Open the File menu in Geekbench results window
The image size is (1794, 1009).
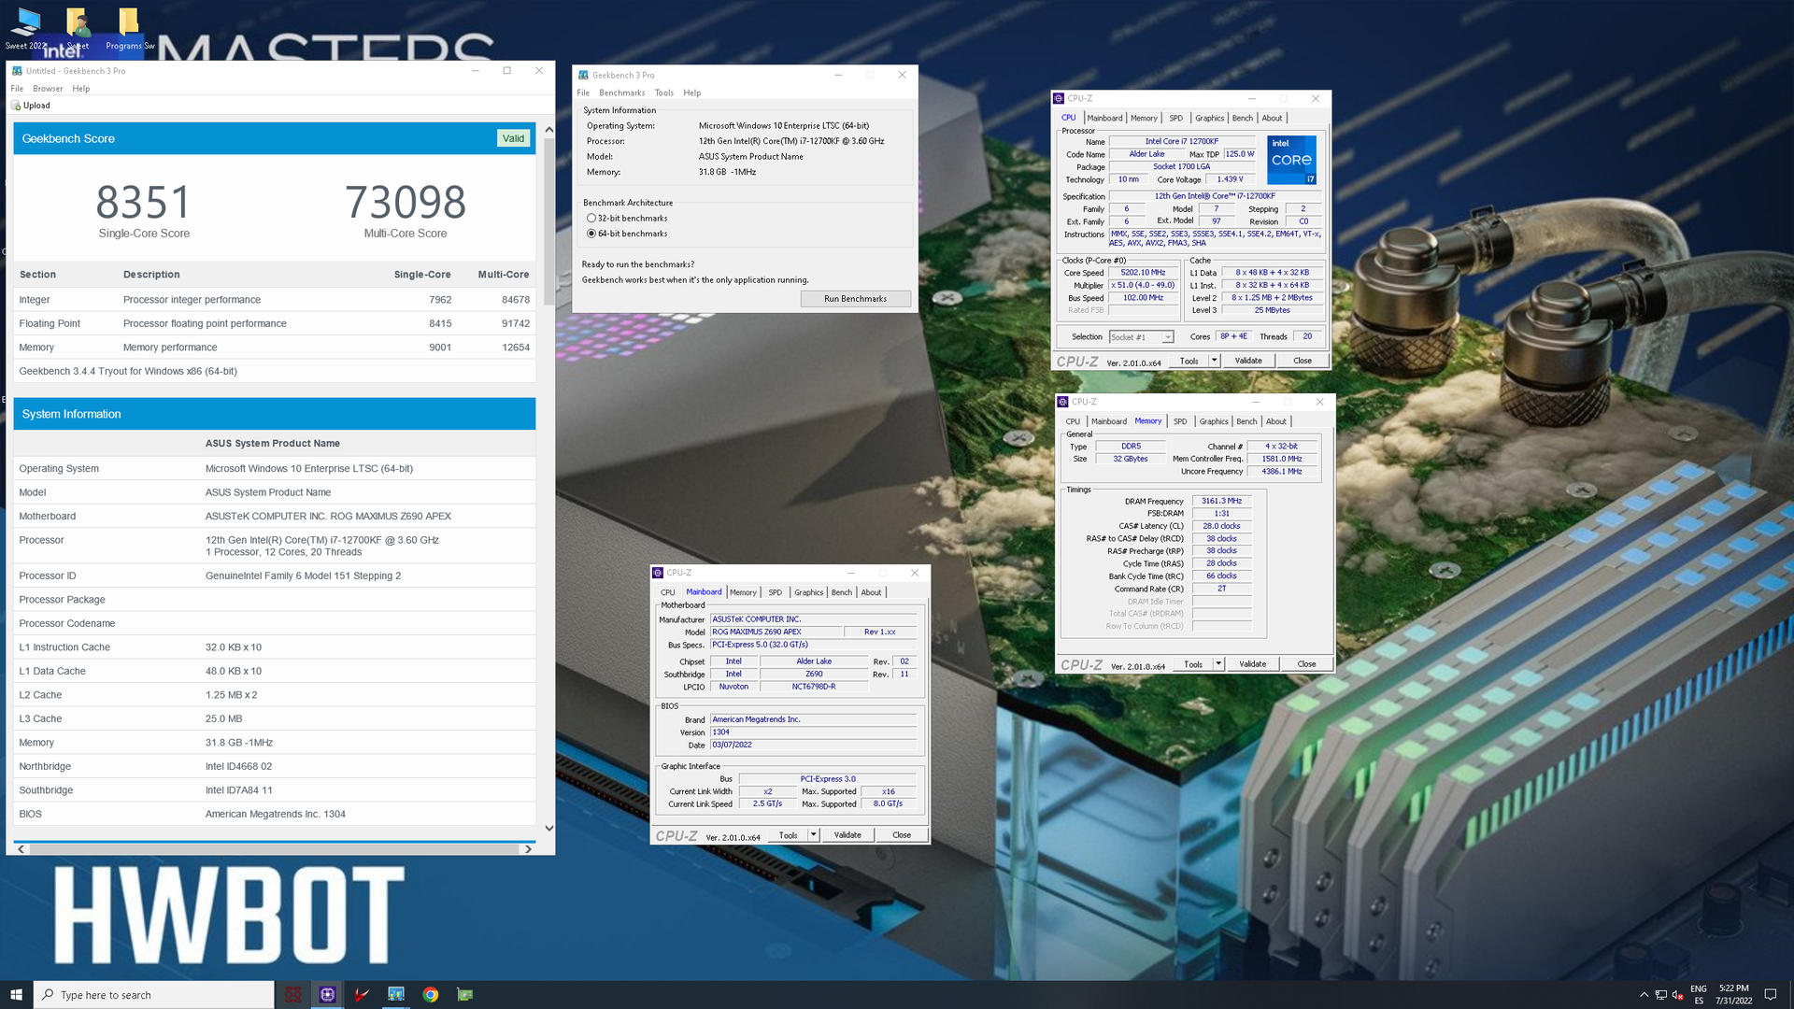click(x=17, y=89)
